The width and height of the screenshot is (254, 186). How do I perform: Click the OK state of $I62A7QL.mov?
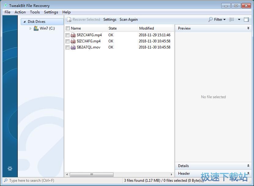111,47
